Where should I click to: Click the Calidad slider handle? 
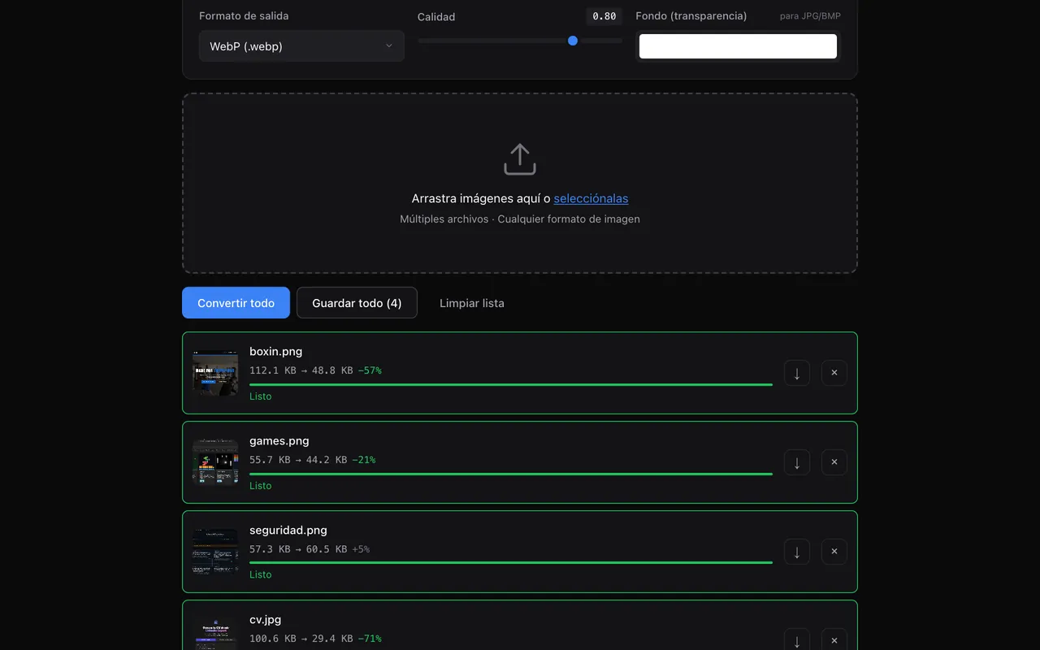pos(573,41)
